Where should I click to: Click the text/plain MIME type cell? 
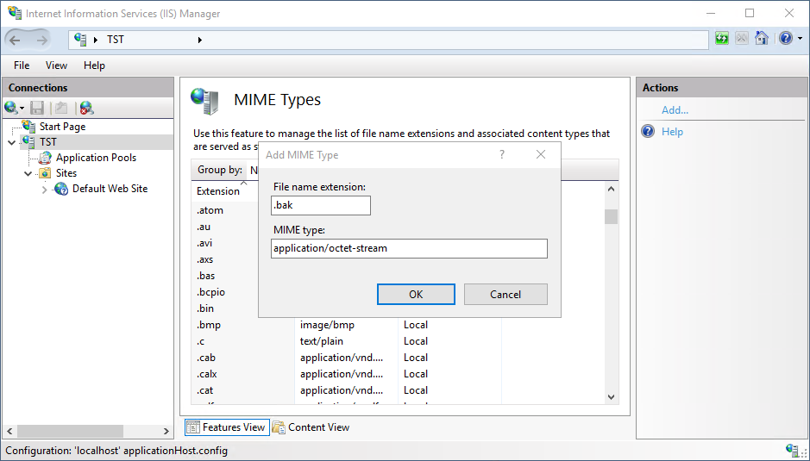321,341
